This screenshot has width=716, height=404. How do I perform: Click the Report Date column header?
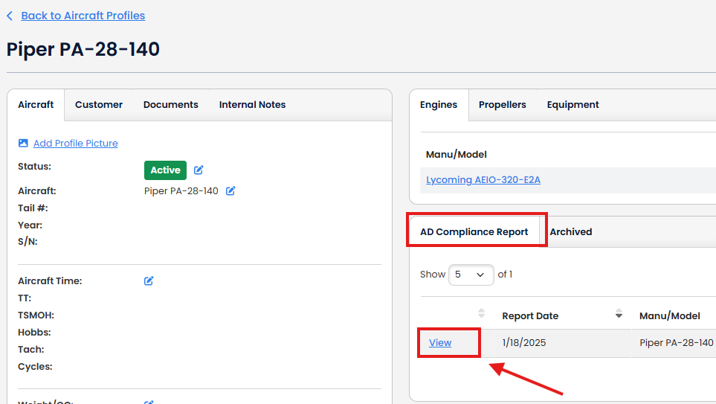[x=530, y=315]
